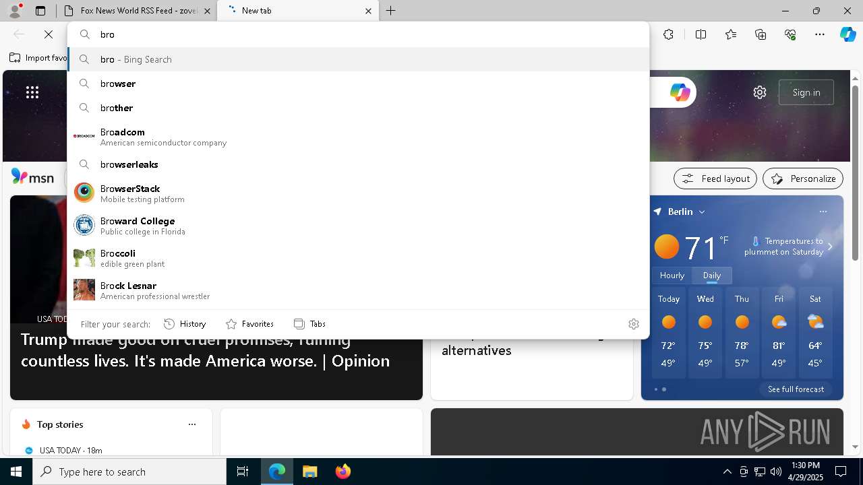Stop loading the page

click(x=49, y=34)
